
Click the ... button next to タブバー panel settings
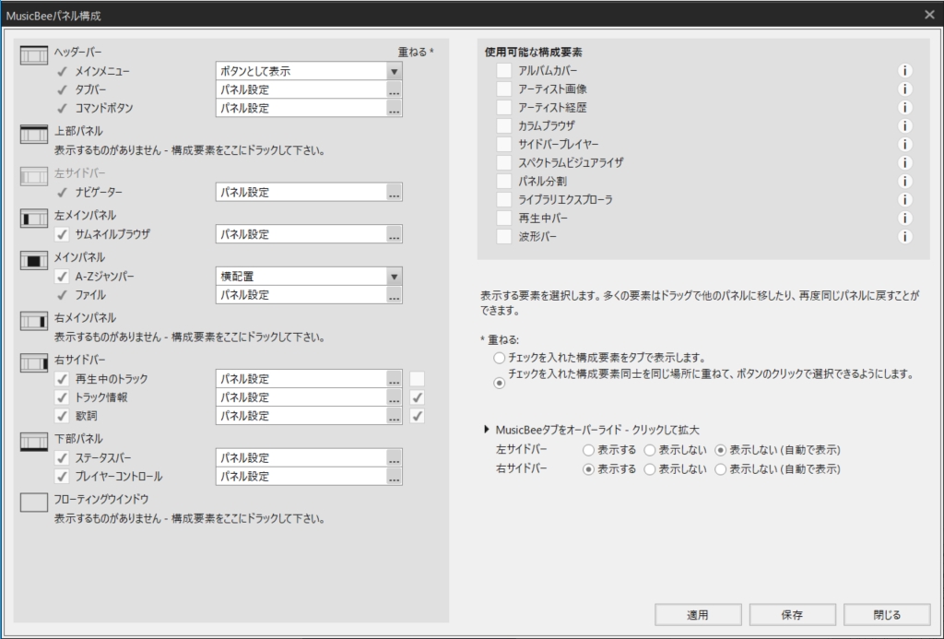point(395,89)
